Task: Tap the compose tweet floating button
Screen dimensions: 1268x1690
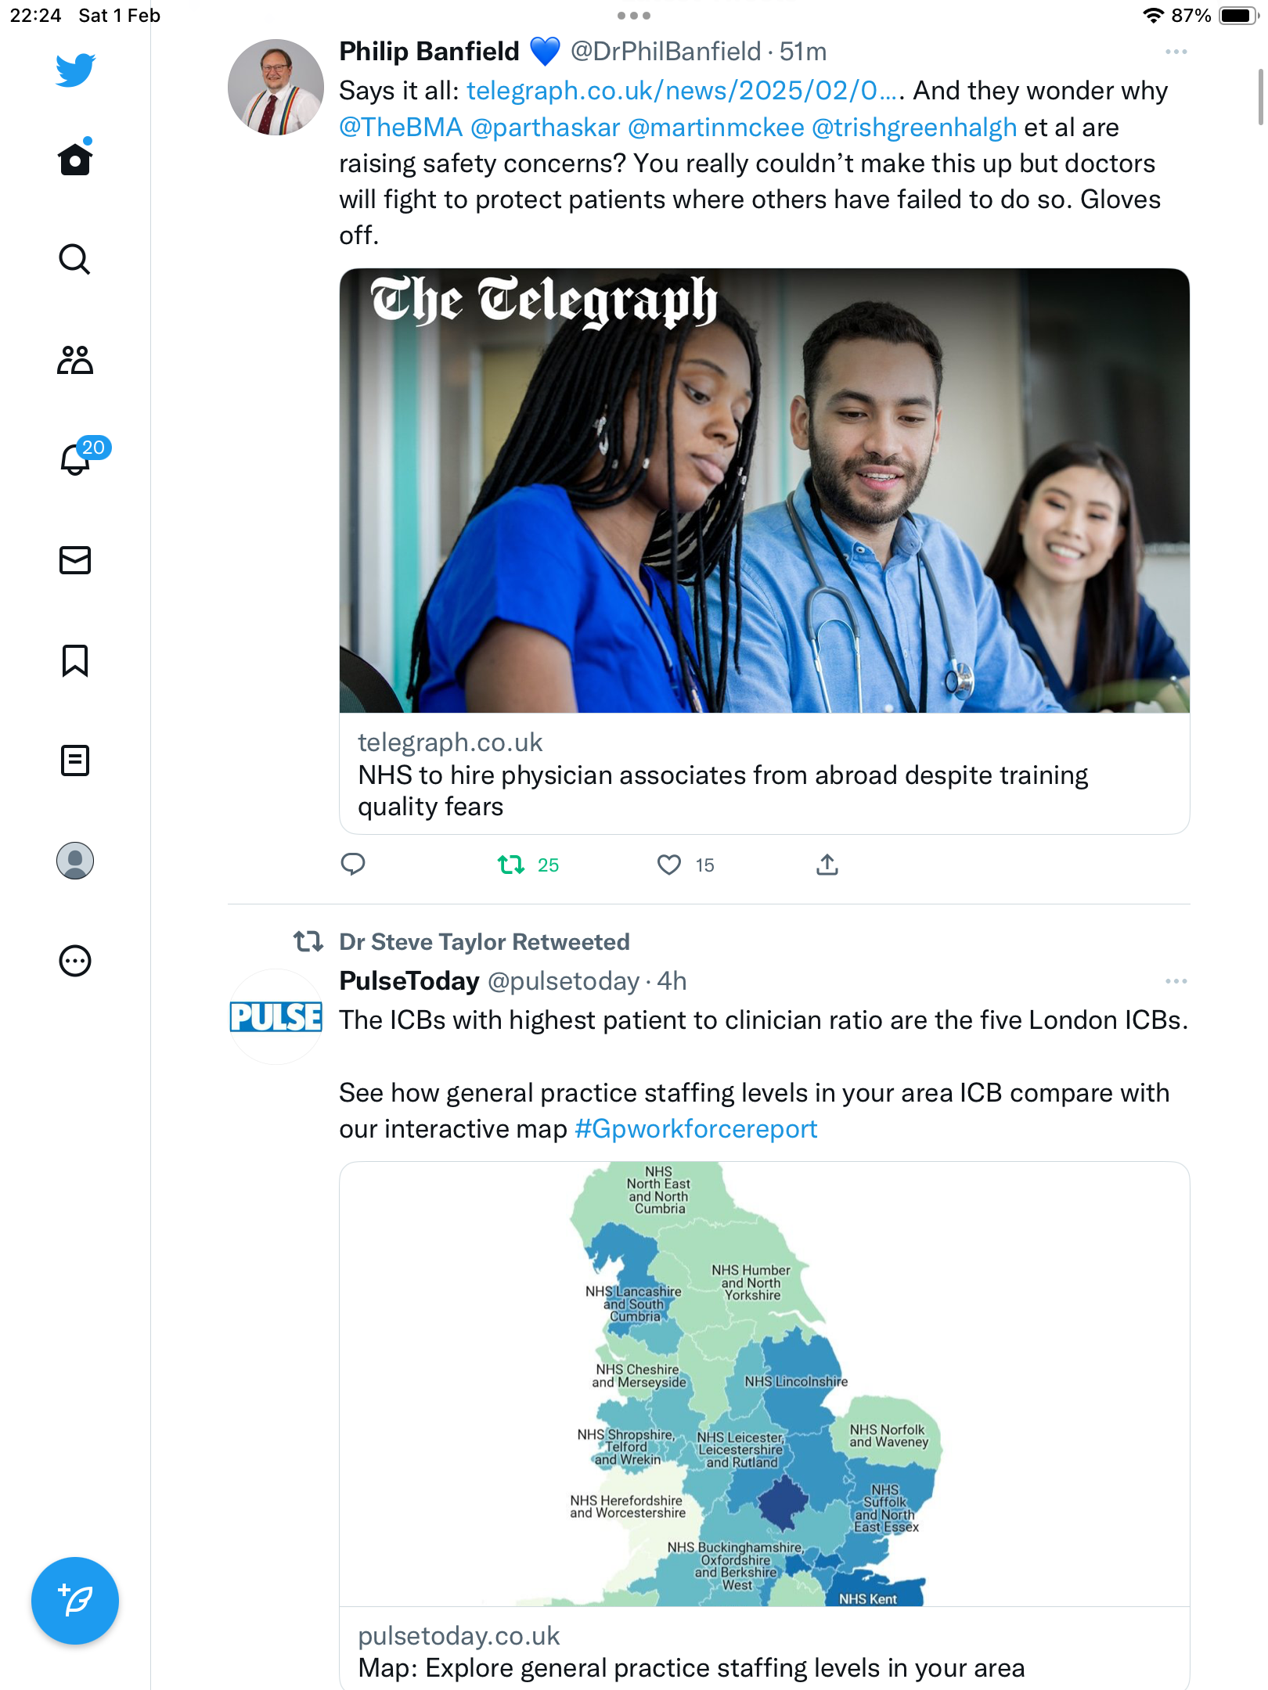Action: 75,1601
